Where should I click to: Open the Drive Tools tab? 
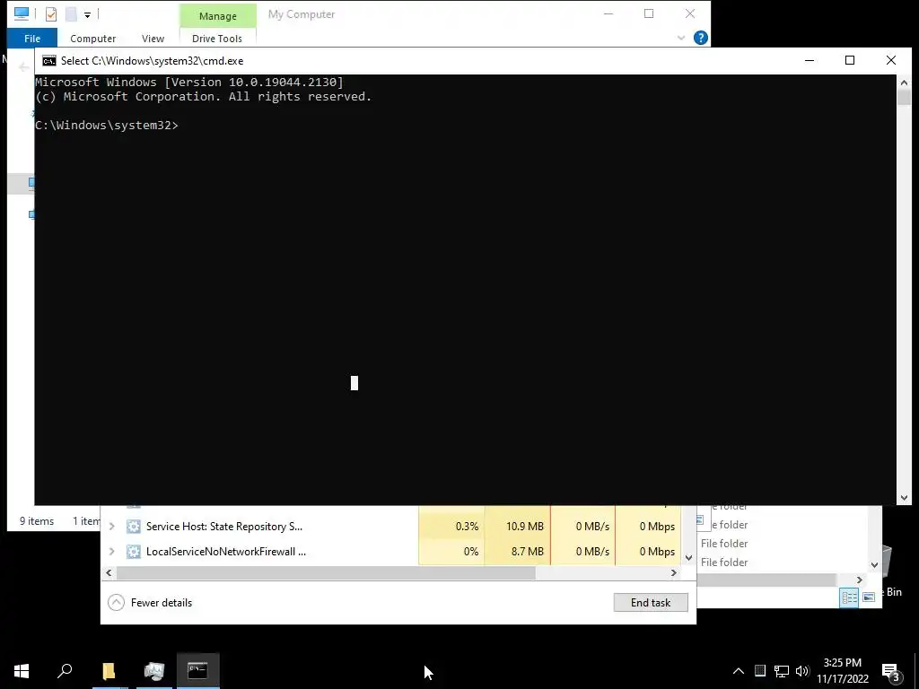click(217, 38)
